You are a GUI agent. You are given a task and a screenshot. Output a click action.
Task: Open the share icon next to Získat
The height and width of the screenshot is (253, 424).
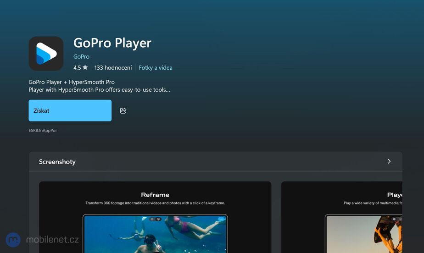pyautogui.click(x=123, y=110)
